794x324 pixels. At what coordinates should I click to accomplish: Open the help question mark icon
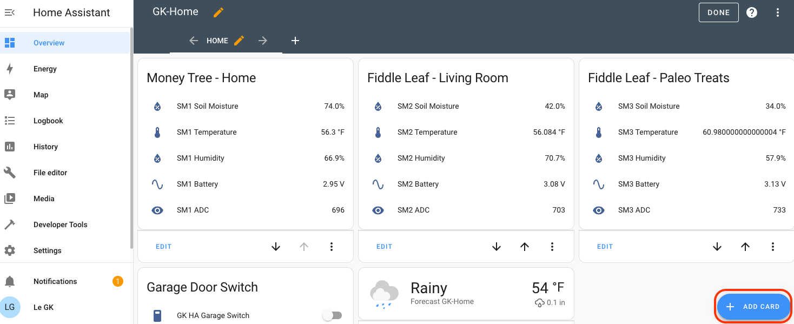point(752,12)
